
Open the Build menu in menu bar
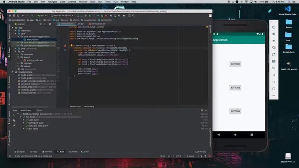[93, 2]
